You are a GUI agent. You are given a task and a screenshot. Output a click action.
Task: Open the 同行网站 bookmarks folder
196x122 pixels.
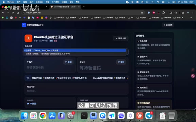pos(142,18)
